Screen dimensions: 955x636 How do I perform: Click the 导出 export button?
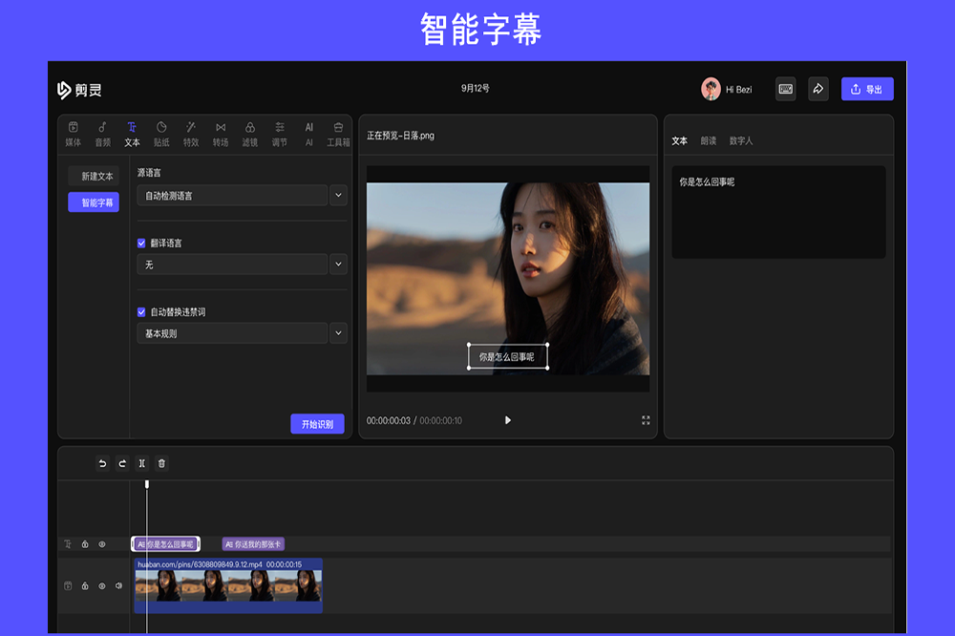click(x=867, y=89)
